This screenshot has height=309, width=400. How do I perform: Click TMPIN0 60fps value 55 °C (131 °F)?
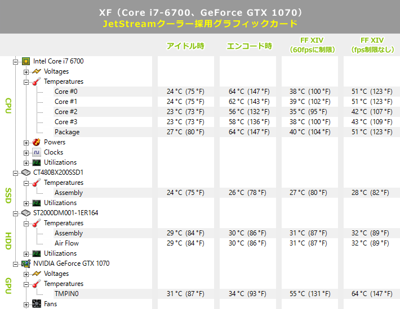pos(310,294)
